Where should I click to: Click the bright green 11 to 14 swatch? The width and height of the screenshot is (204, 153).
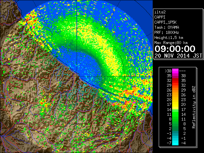pyautogui.click(x=175, y=114)
